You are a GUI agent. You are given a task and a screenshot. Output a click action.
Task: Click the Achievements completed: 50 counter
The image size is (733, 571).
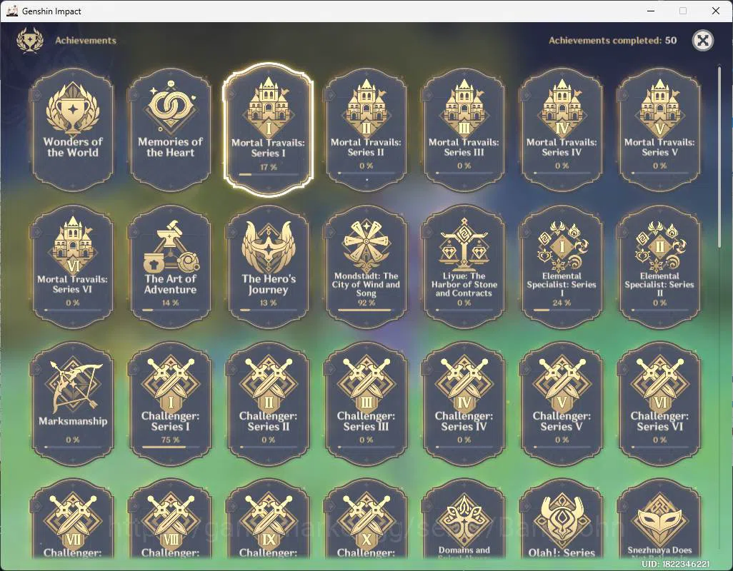coord(612,41)
